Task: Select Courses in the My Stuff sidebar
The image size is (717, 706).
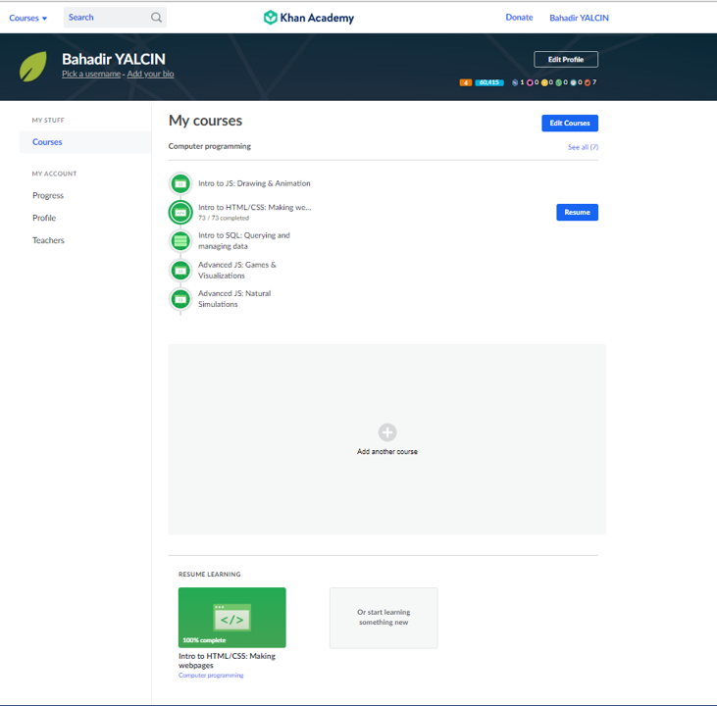Action: [85, 142]
